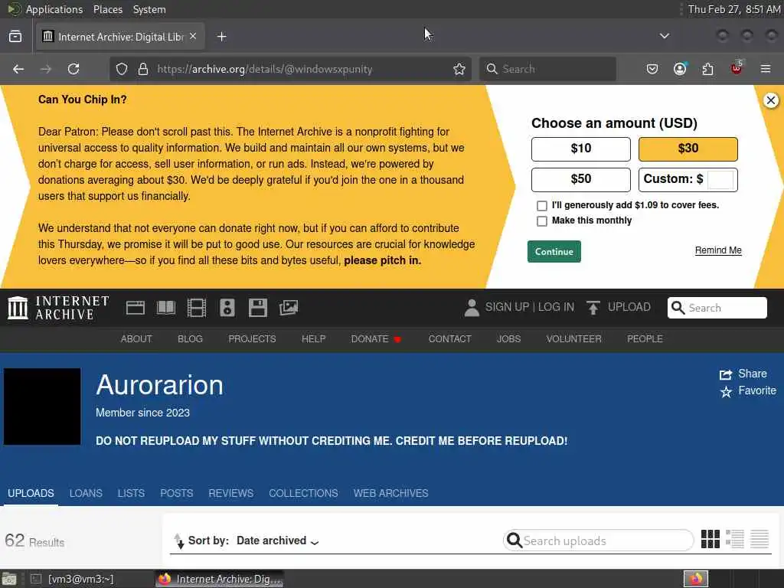
Task: Open Firefox View icon in tab bar
Action: [15, 37]
